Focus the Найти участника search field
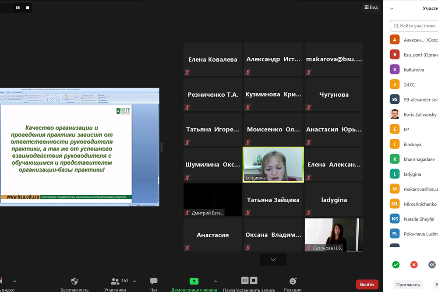The image size is (438, 292). 414,26
